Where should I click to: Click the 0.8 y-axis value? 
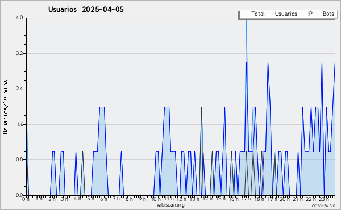pos(19,160)
